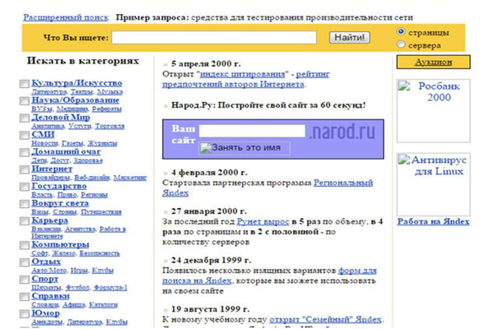Open the Наука/Образование category link
This screenshot has width=494, height=329.
point(75,100)
